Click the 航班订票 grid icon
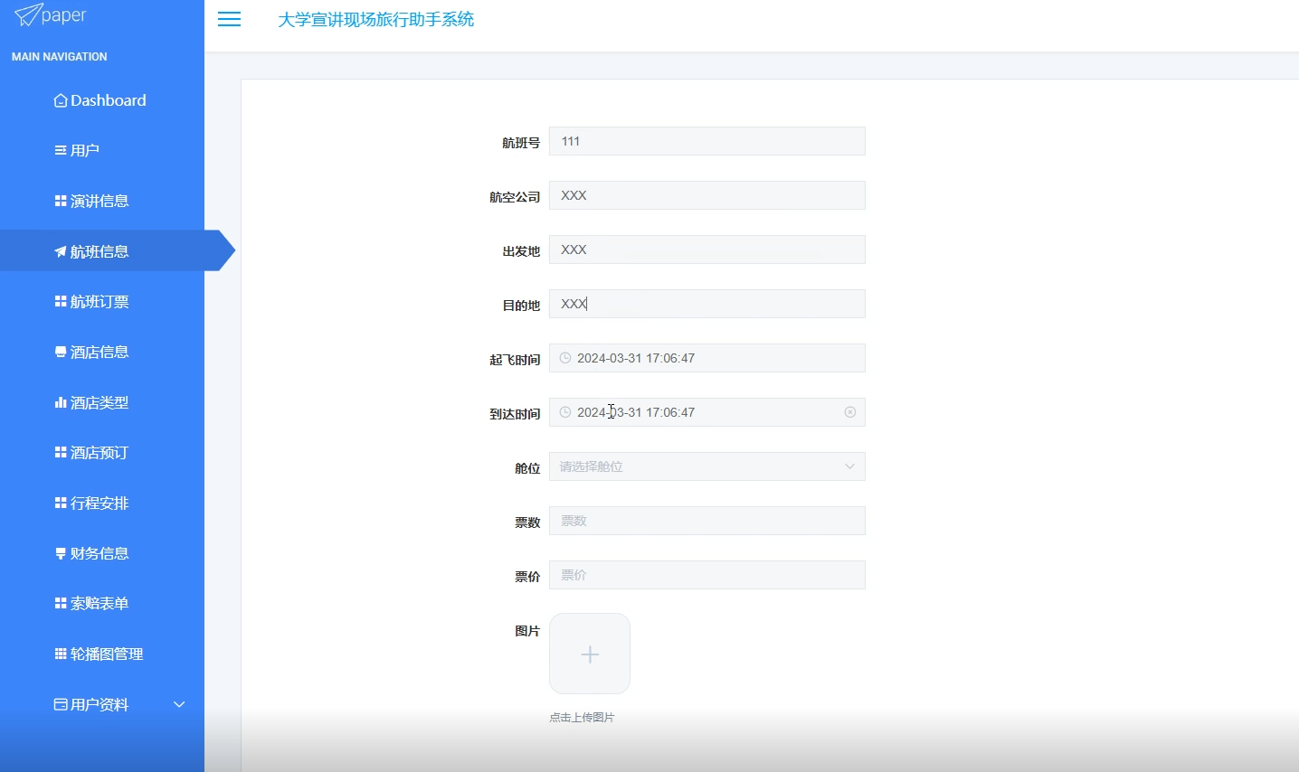Viewport: 1299px width, 772px height. pyautogui.click(x=61, y=301)
